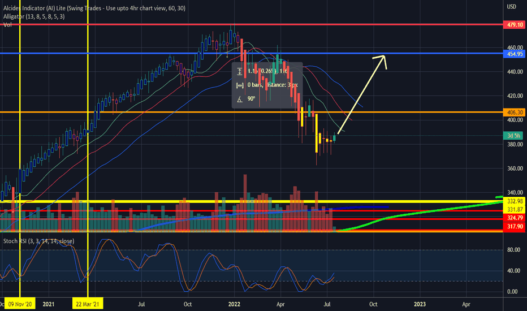Select the Alligator (13, 8, 5, 8, 5, 3) legend

34,16
